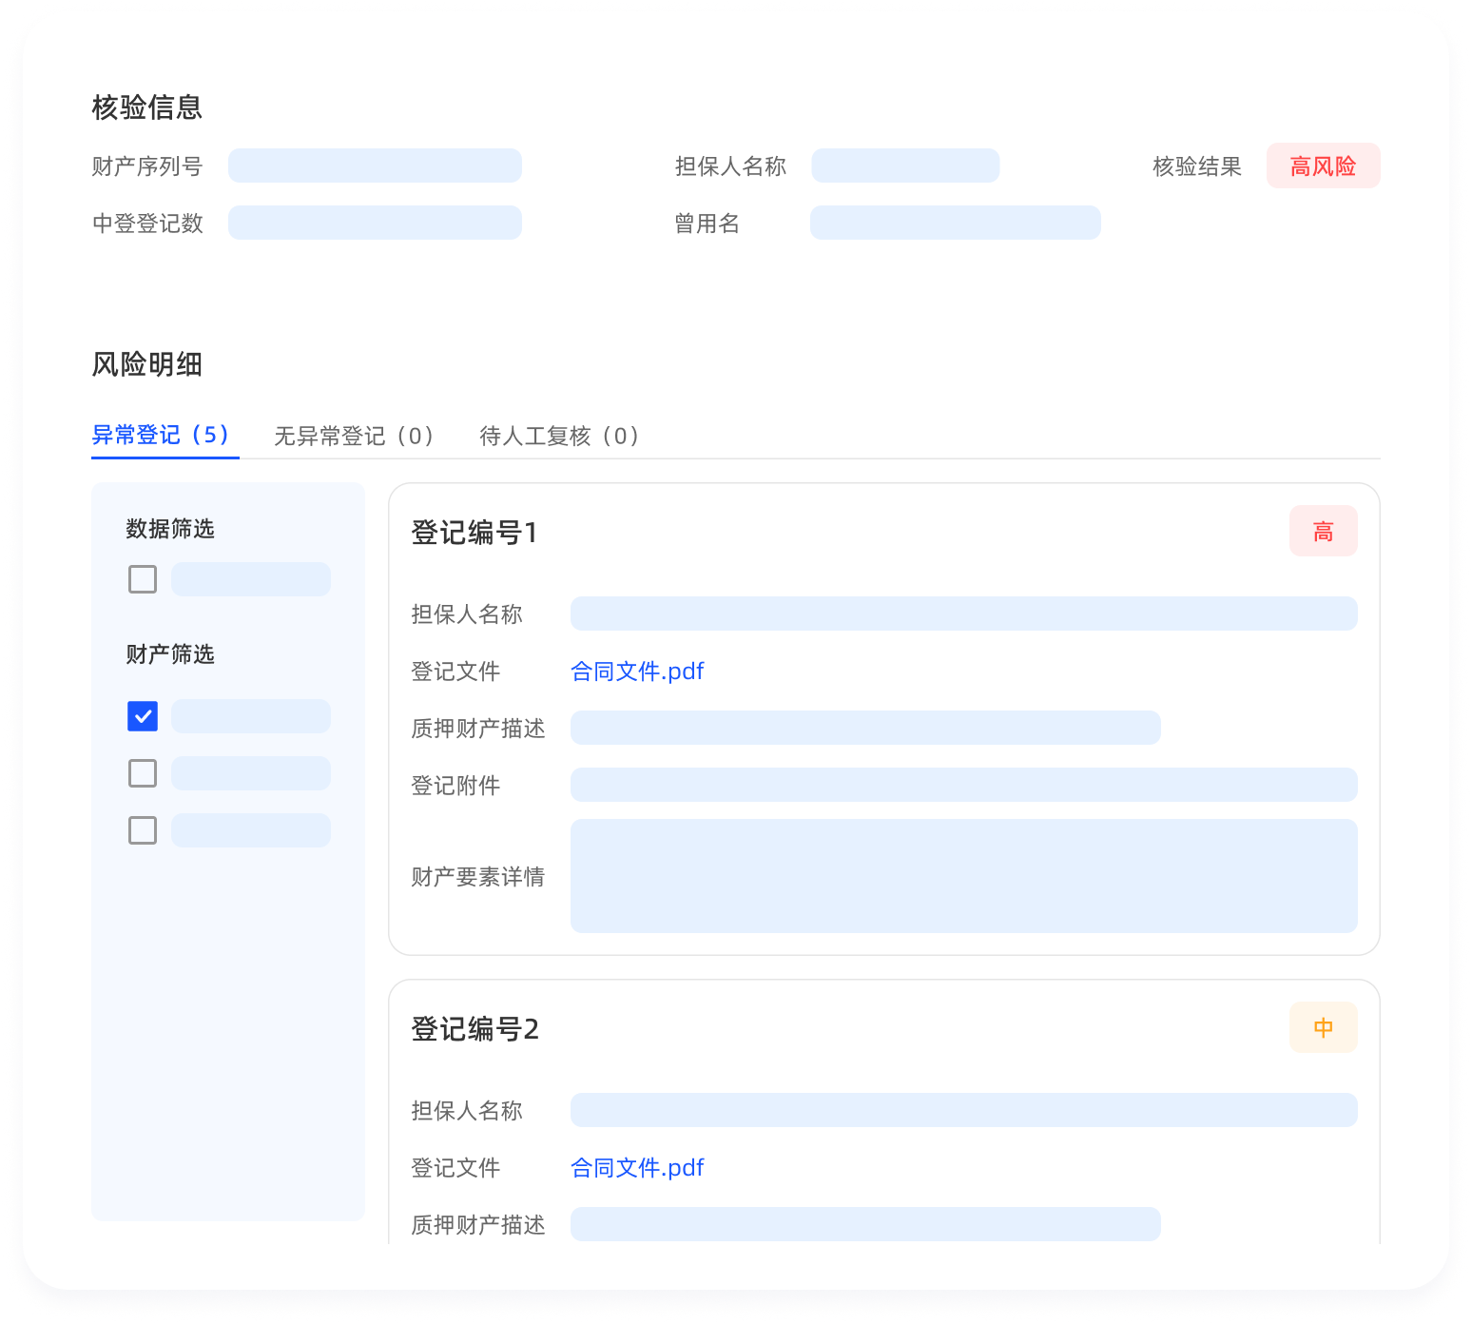
Task: Click 担保人名称 field in 登记编号1 card
Action: click(x=963, y=613)
